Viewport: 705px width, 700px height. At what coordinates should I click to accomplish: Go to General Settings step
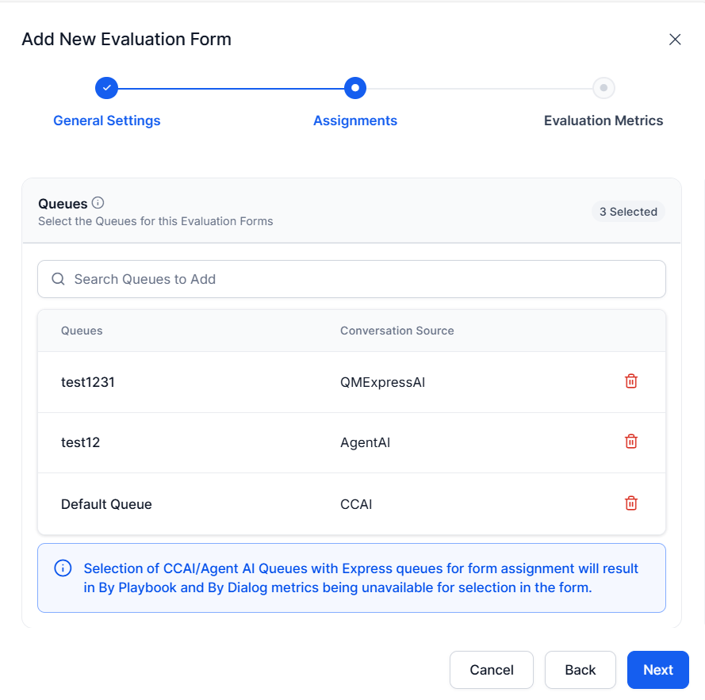click(x=107, y=120)
